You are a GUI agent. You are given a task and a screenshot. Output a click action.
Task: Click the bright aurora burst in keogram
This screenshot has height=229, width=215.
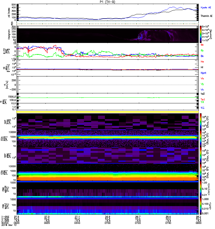[140, 37]
